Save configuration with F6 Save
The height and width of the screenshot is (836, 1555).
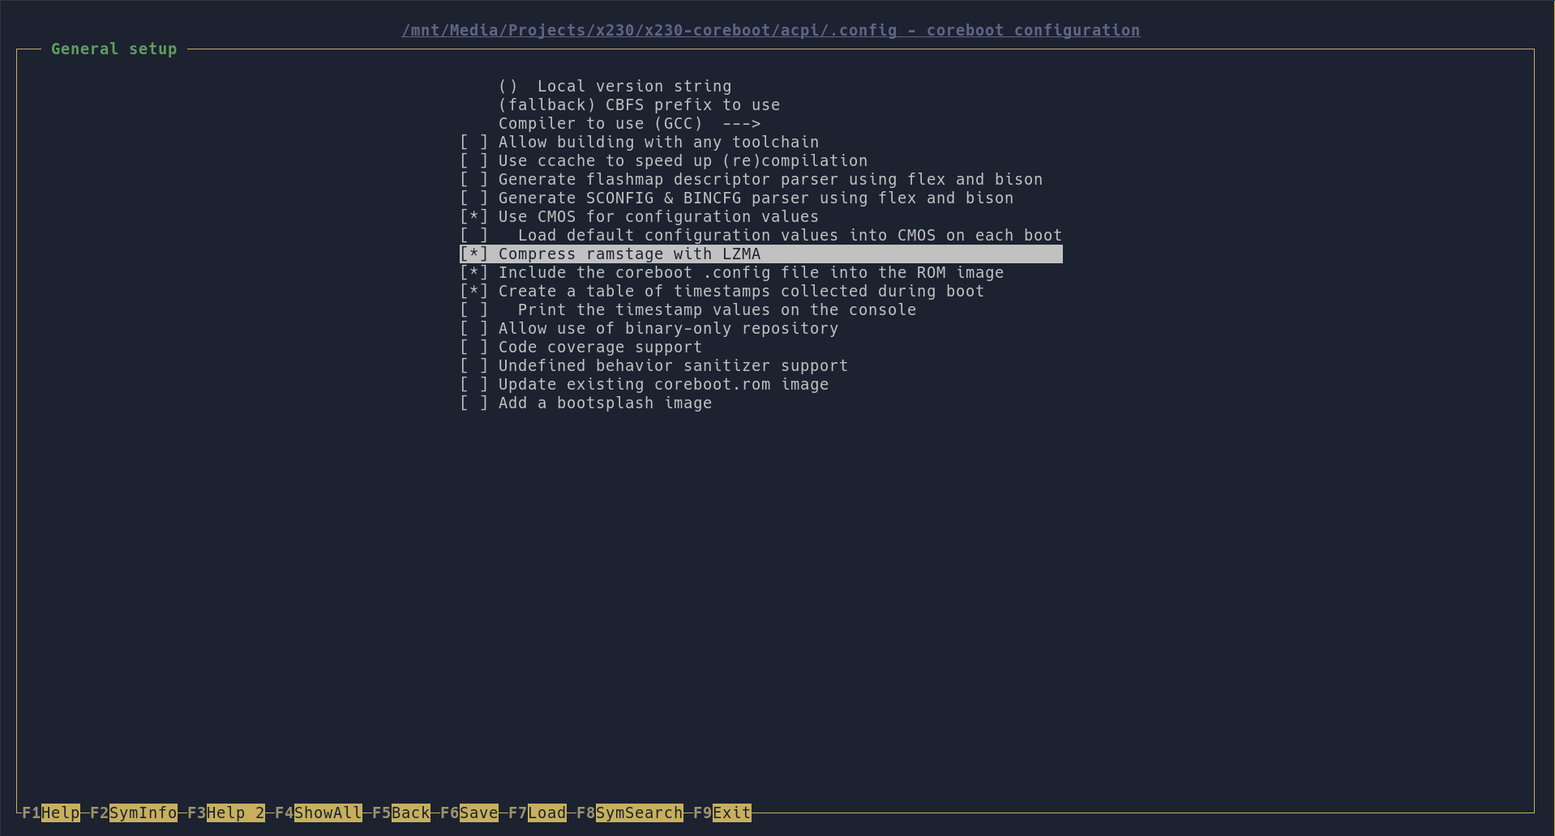469,813
